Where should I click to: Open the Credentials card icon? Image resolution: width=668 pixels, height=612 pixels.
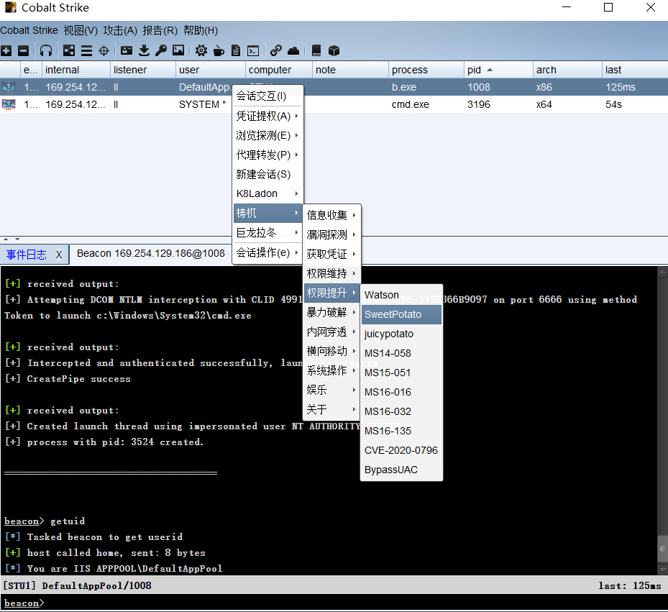click(127, 51)
